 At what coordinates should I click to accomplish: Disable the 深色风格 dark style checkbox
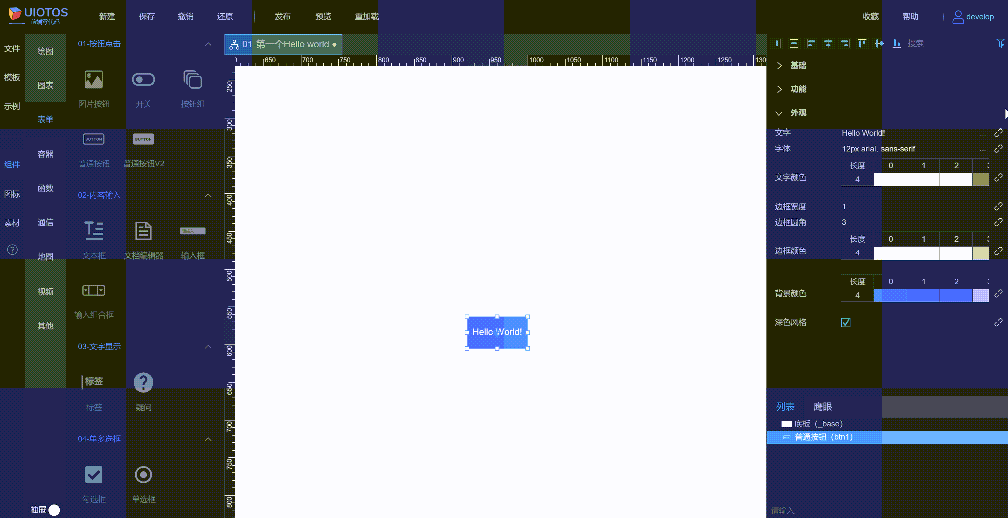[846, 323]
